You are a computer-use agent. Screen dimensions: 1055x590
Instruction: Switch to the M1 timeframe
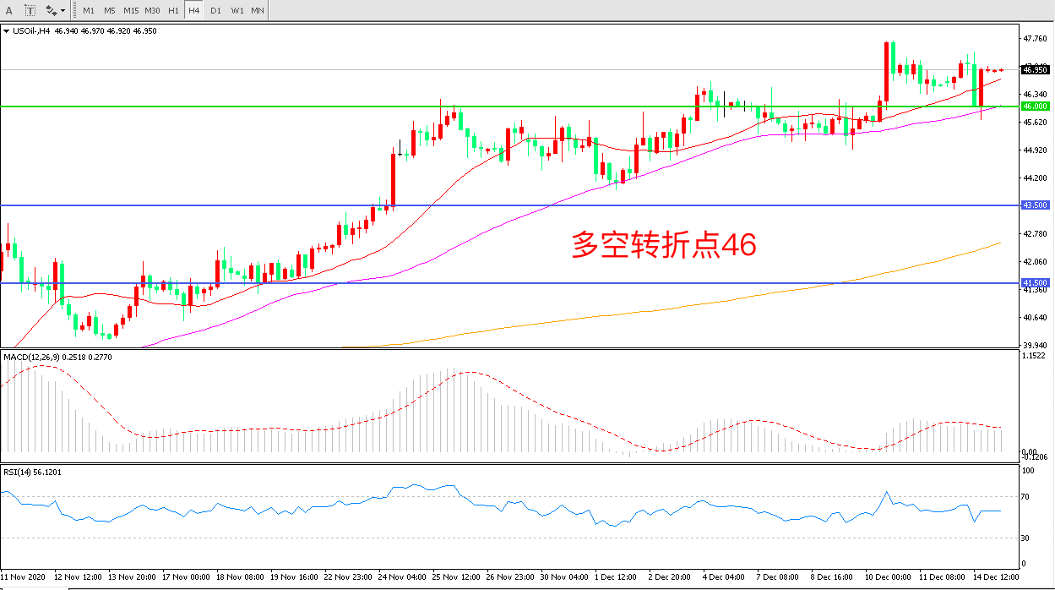pyautogui.click(x=89, y=10)
